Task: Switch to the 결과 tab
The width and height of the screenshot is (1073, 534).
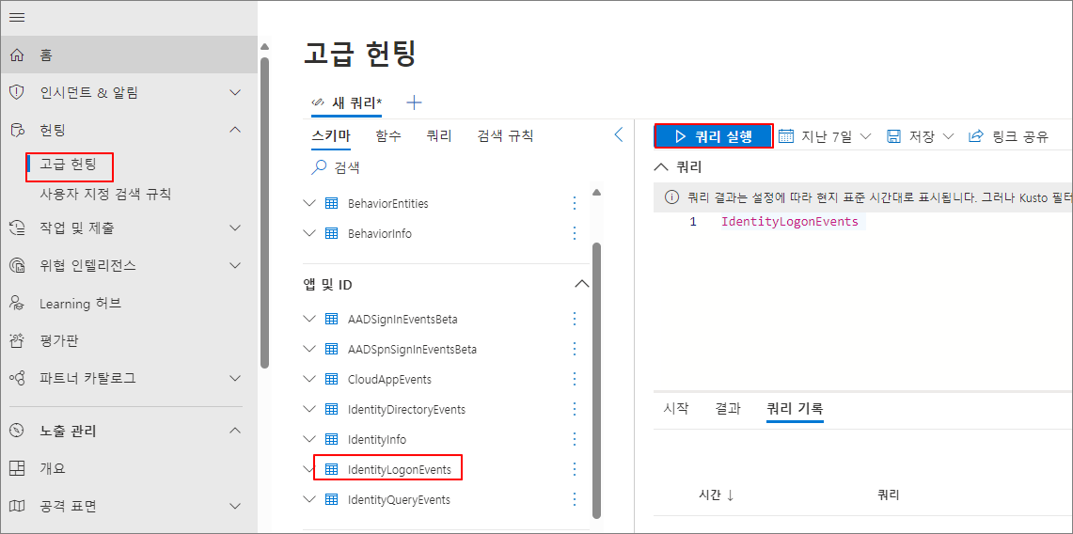Action: coord(728,409)
